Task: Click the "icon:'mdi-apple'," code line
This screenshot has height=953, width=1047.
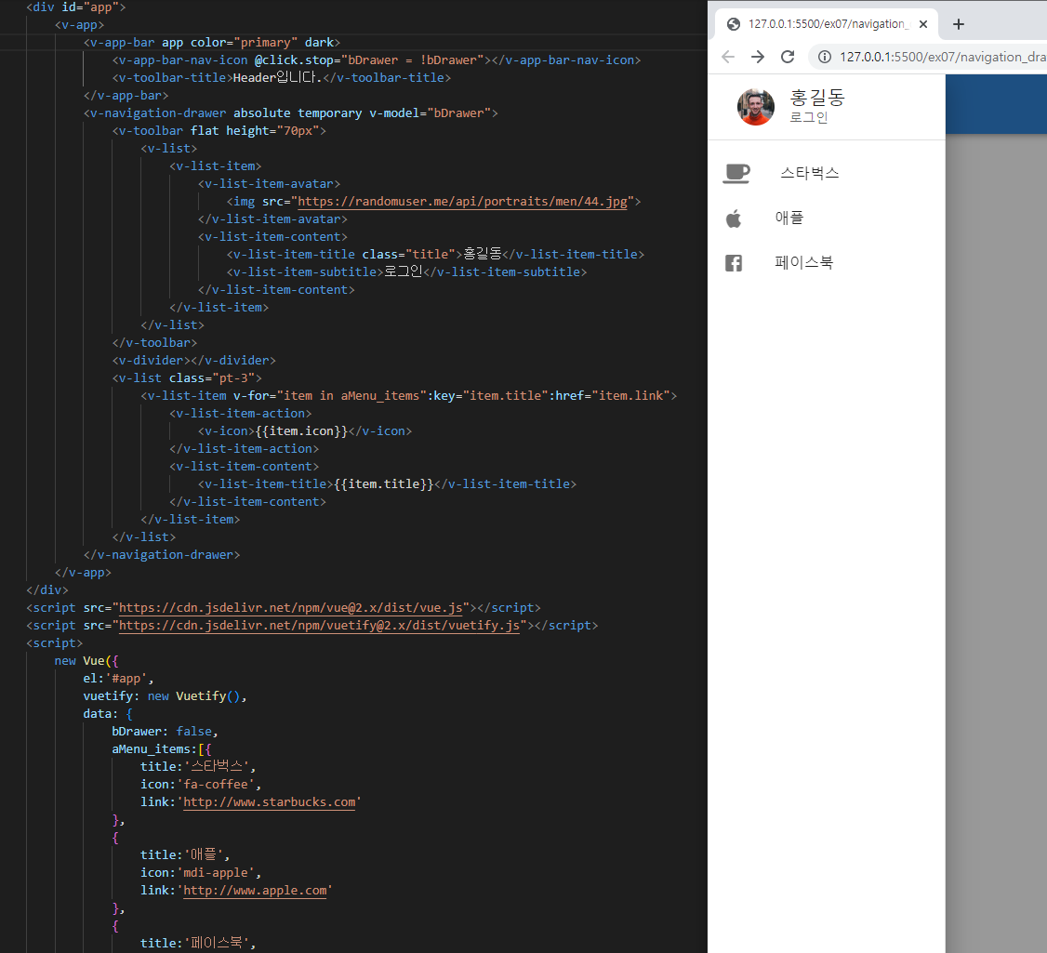Action: click(201, 873)
